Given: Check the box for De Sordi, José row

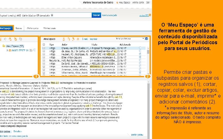Looking at the screenshot, I should tap(44, 64).
